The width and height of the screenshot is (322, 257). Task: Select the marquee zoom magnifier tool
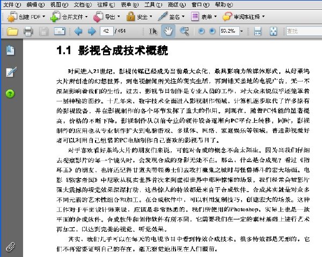click(x=184, y=31)
